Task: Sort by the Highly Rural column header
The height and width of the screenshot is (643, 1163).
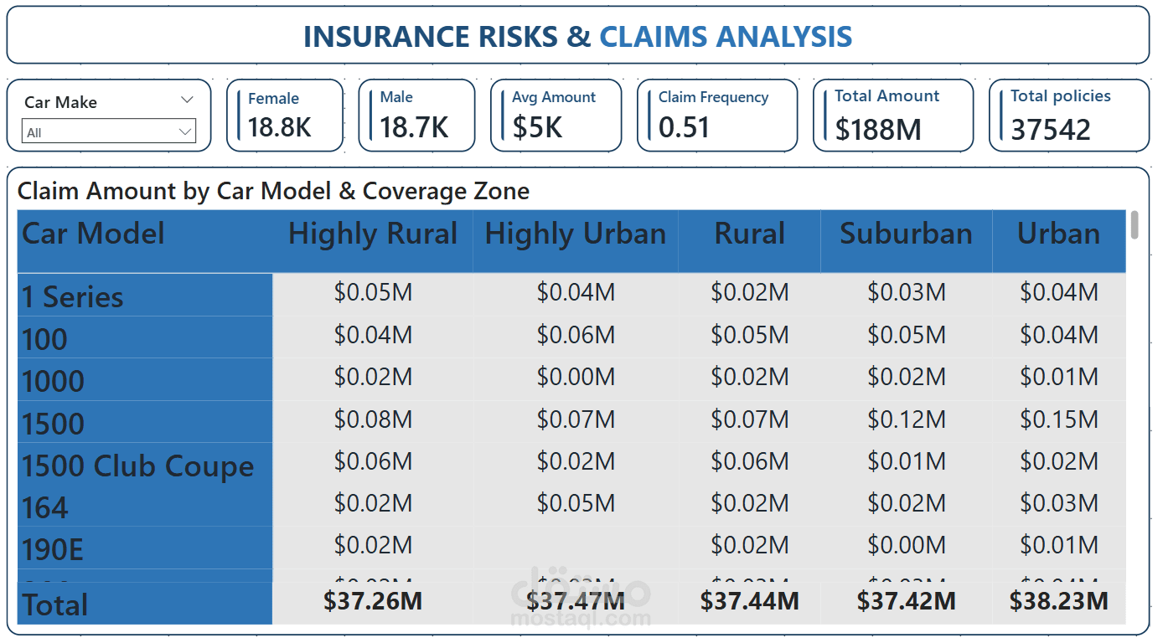Action: click(373, 234)
